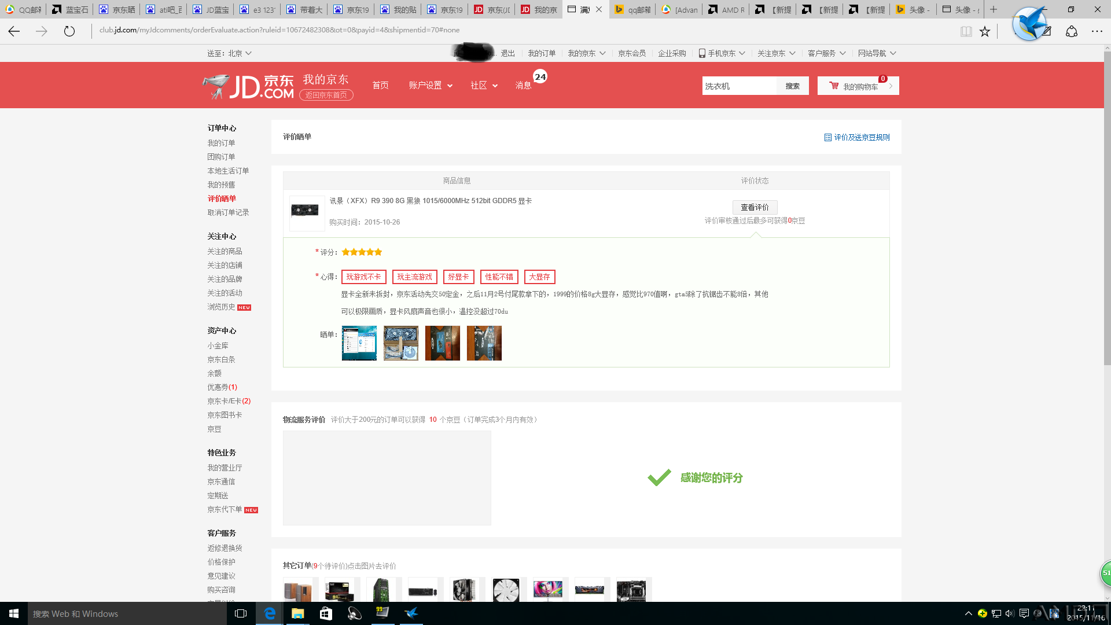Open 消息 with 24 notifications
Image resolution: width=1111 pixels, height=625 pixels.
524,86
